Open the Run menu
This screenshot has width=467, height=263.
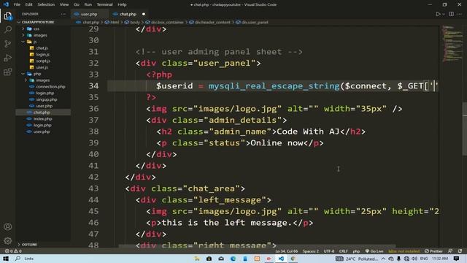pyautogui.click(x=88, y=4)
